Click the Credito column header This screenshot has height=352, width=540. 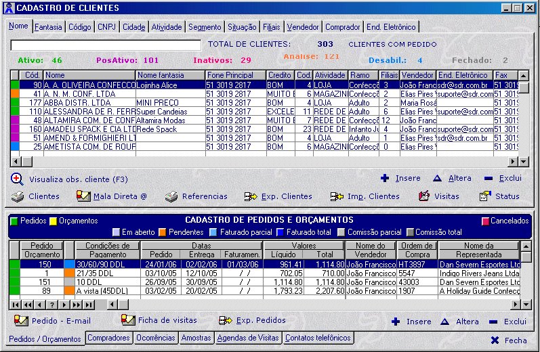point(281,75)
